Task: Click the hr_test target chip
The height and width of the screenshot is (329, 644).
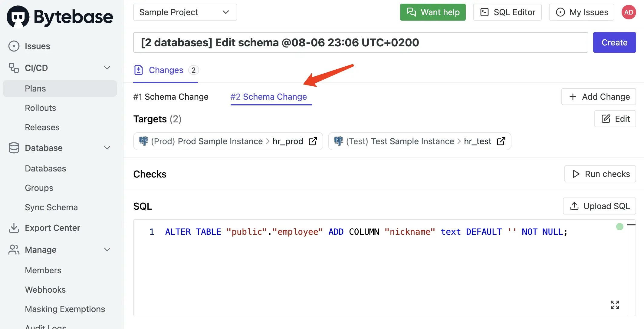Action: [420, 141]
